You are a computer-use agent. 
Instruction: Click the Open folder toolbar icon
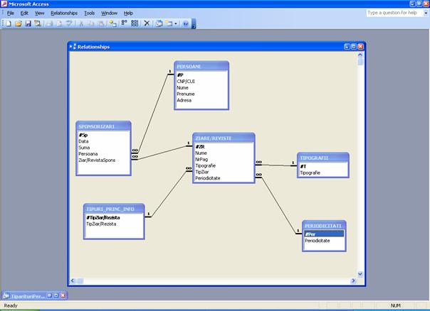pos(18,23)
